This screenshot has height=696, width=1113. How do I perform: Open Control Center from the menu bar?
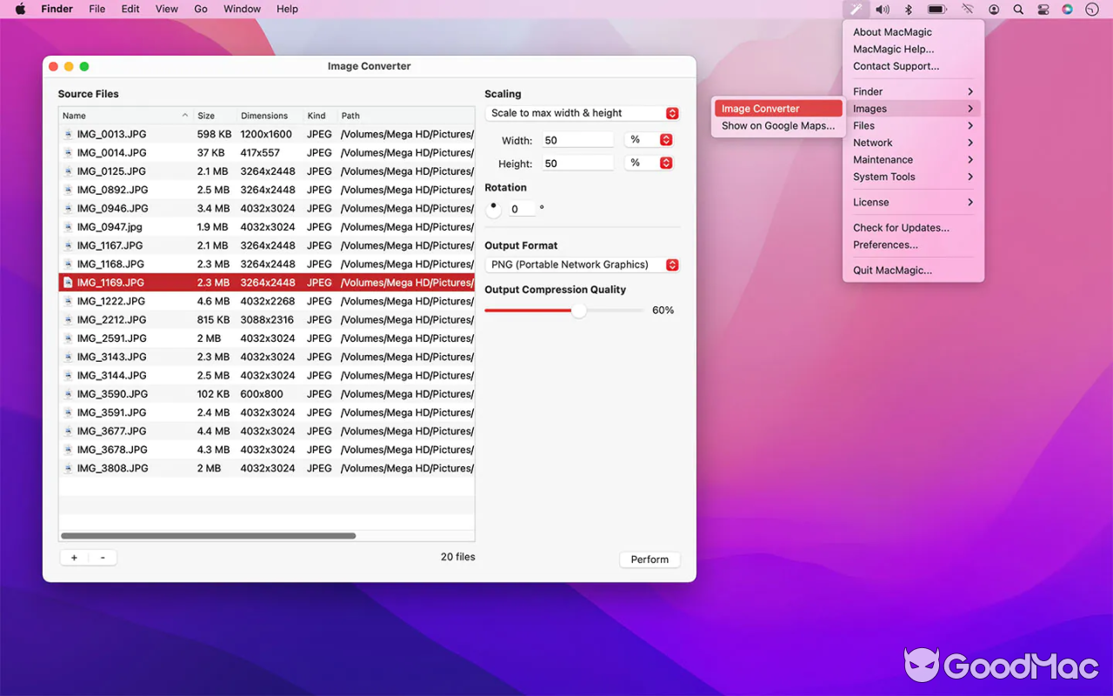click(x=1043, y=9)
